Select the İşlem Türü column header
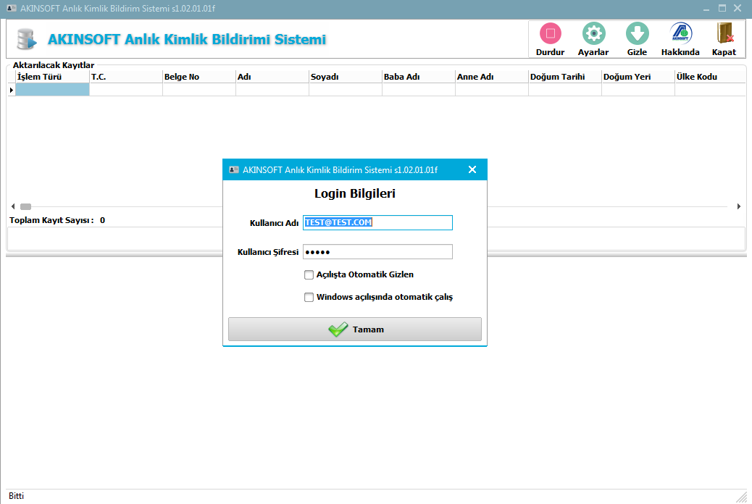The image size is (752, 504). coord(53,77)
